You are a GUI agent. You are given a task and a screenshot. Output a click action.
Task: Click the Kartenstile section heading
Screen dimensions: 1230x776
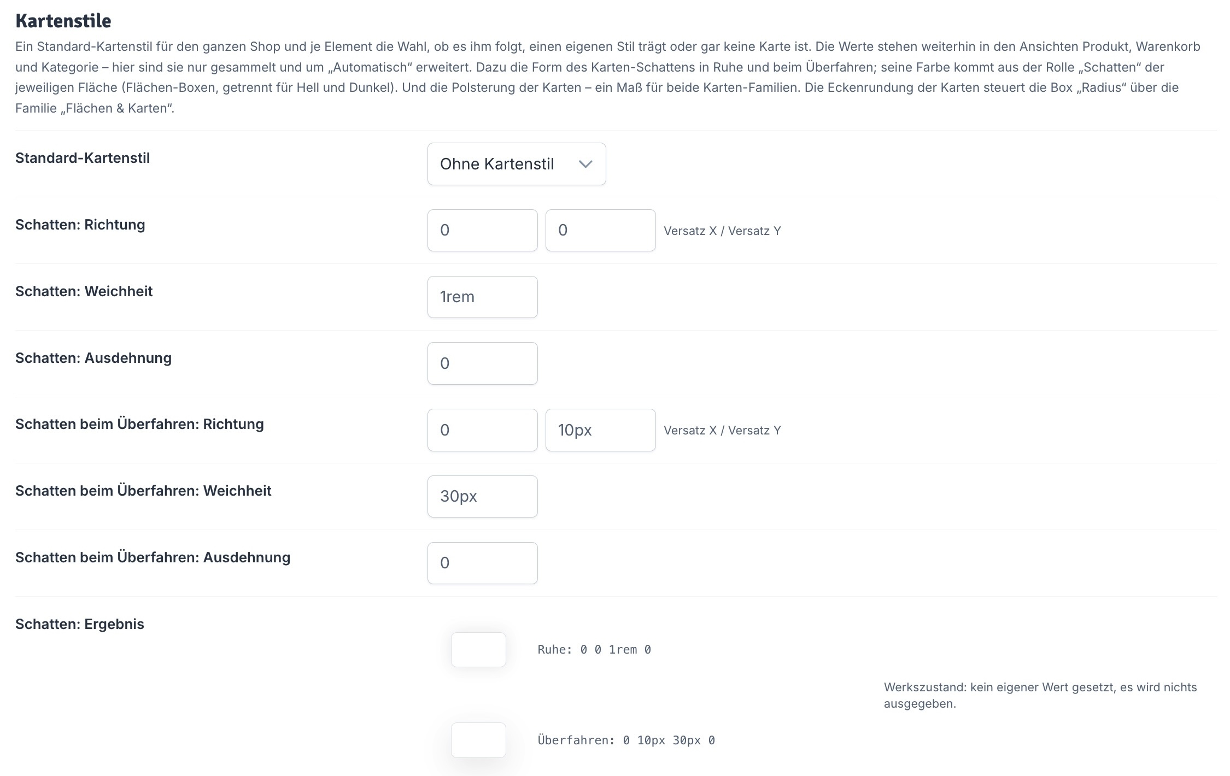click(63, 21)
